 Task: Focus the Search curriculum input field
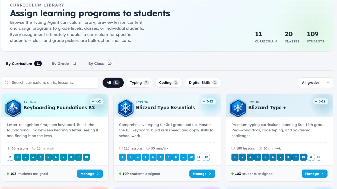point(50,83)
